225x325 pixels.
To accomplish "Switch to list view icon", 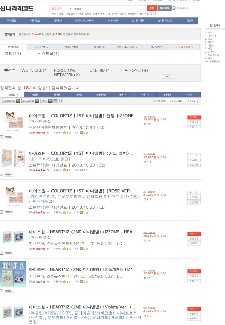I will coord(55,101).
